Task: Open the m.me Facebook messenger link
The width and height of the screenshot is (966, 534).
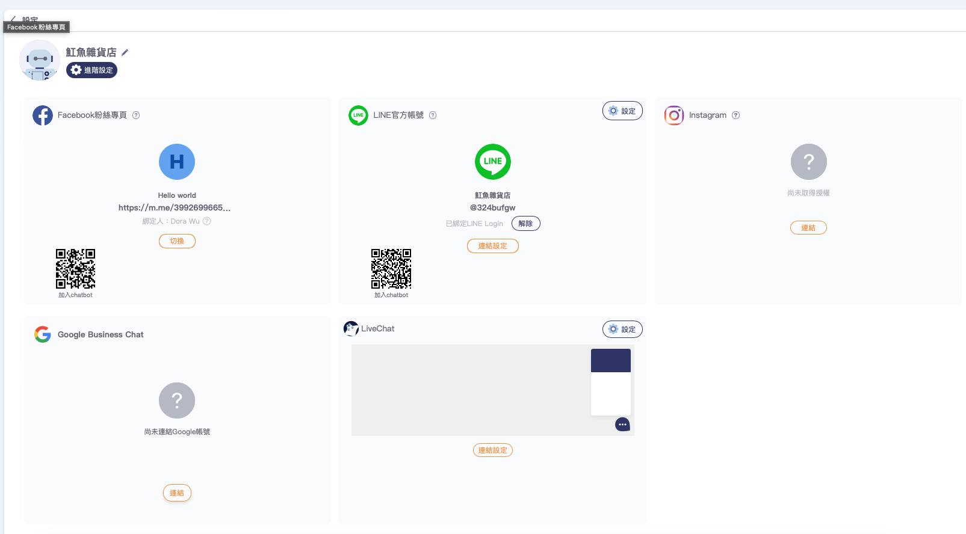Action: 175,208
